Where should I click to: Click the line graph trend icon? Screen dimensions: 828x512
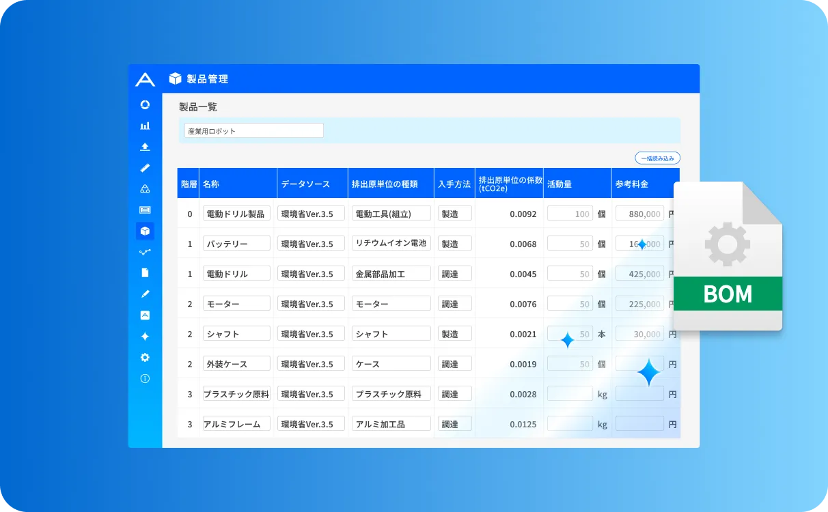[x=145, y=252]
